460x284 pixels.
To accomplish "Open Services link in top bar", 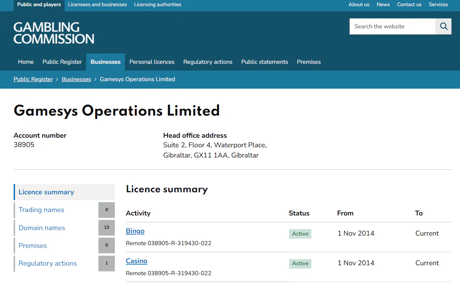I will (438, 5).
